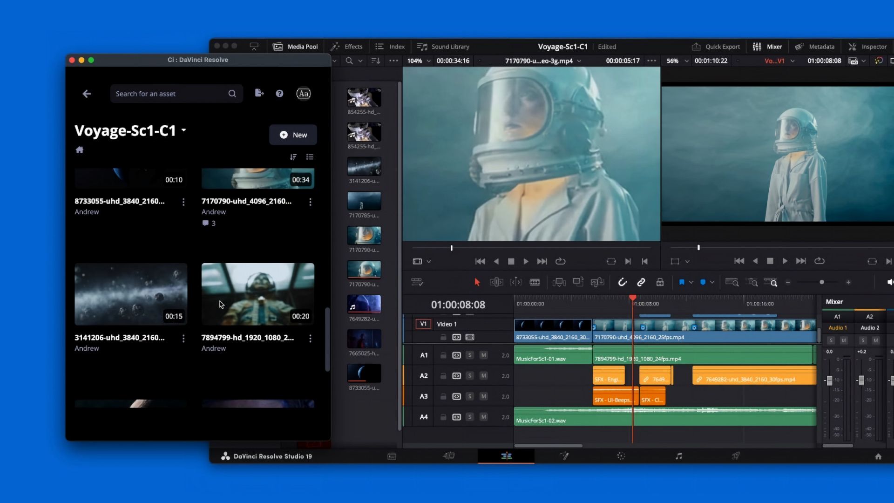Viewport: 894px width, 503px height.
Task: Mute the A1 audio track
Action: [484, 355]
